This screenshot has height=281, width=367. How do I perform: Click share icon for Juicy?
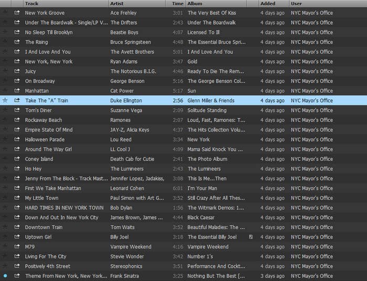tap(17, 71)
